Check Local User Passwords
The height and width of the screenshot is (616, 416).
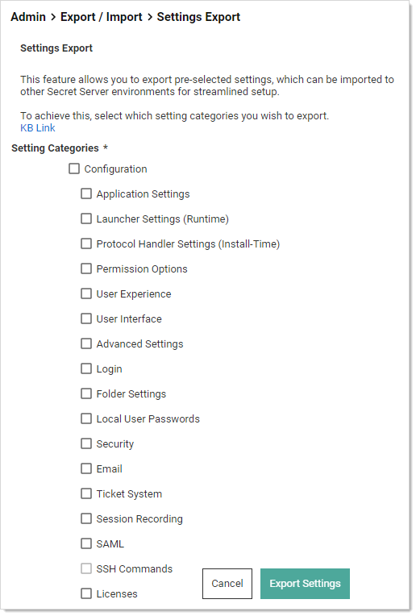pyautogui.click(x=86, y=418)
